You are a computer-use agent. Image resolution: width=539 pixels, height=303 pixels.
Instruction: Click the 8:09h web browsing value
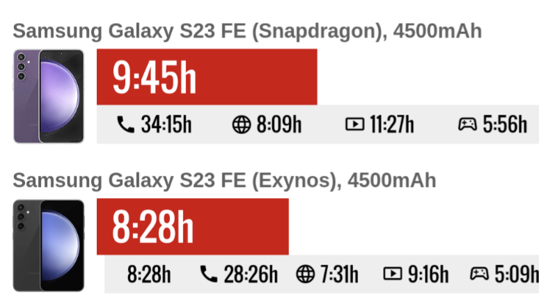(279, 125)
